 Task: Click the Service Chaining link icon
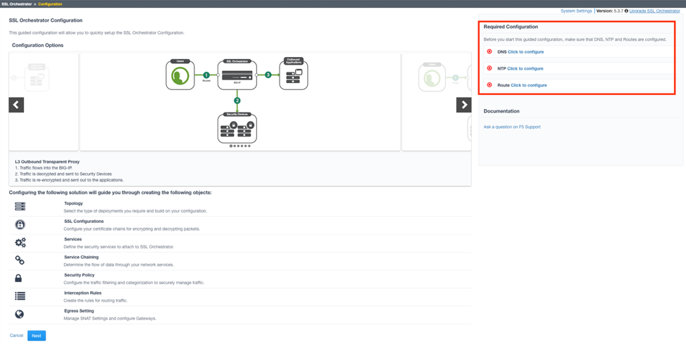click(x=20, y=260)
